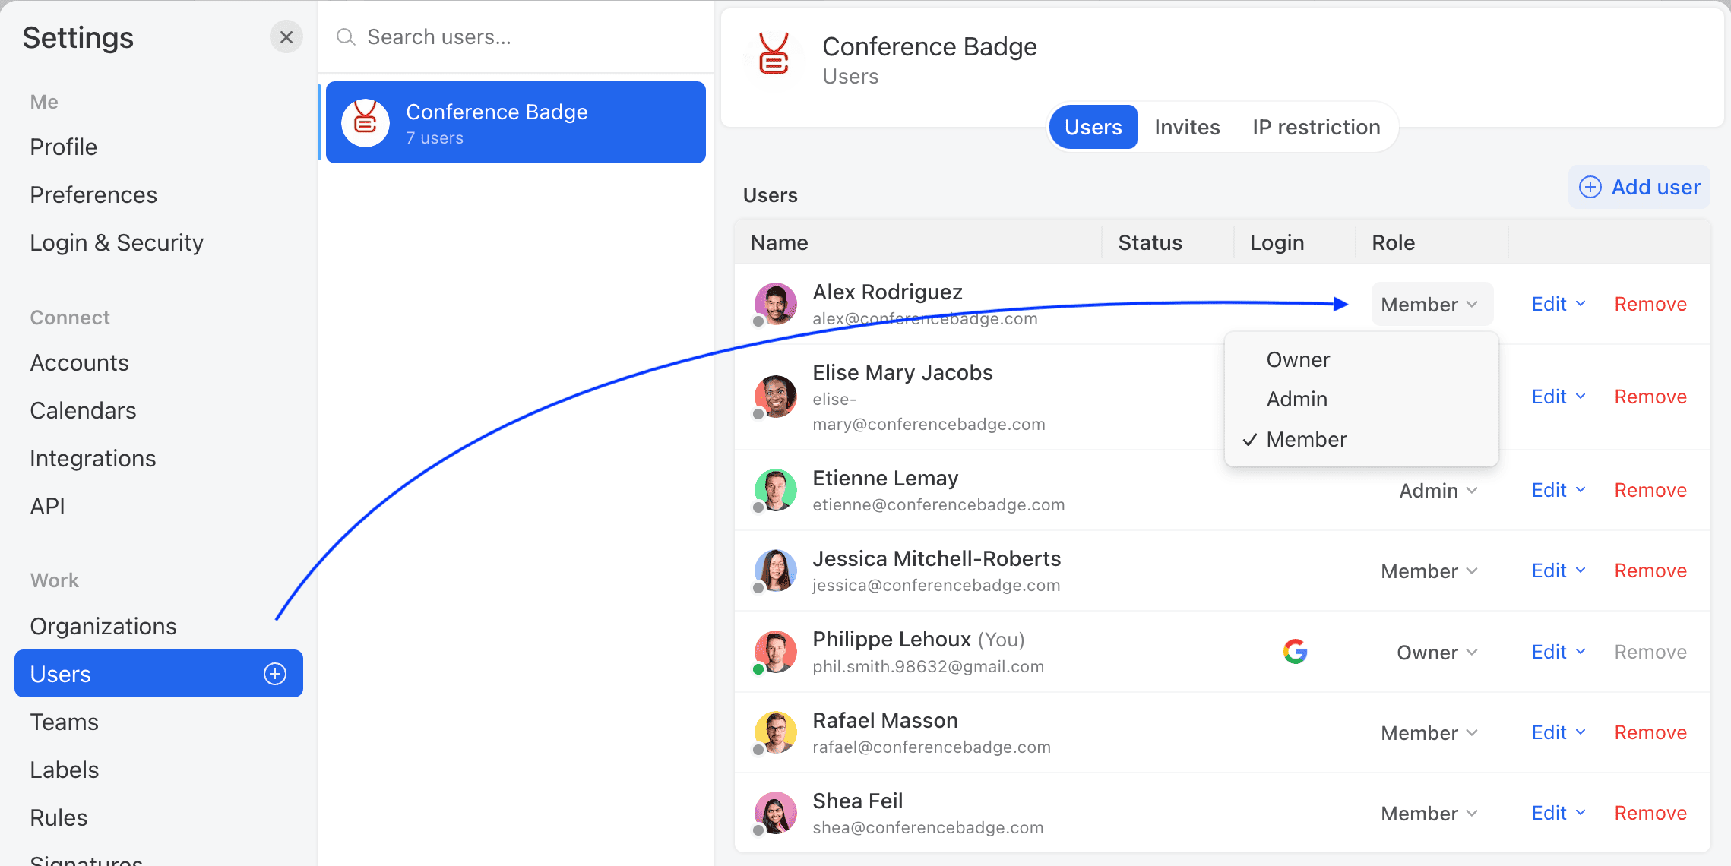Switch to the Users tab
This screenshot has width=1731, height=866.
tap(1093, 127)
